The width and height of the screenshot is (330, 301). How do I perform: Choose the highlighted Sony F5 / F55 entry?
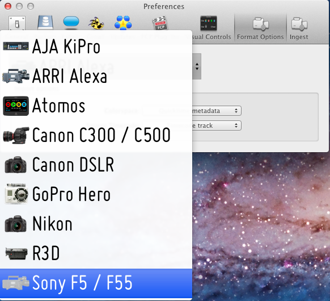click(96, 283)
